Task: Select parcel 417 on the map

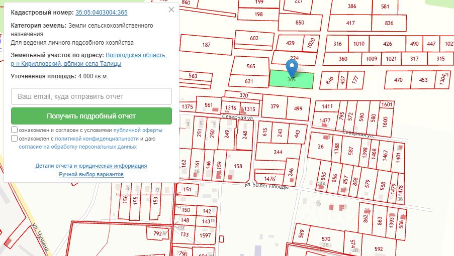Action: pyautogui.click(x=350, y=23)
